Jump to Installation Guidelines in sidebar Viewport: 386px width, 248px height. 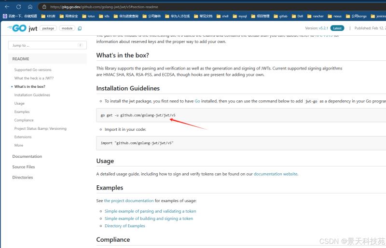click(x=32, y=95)
